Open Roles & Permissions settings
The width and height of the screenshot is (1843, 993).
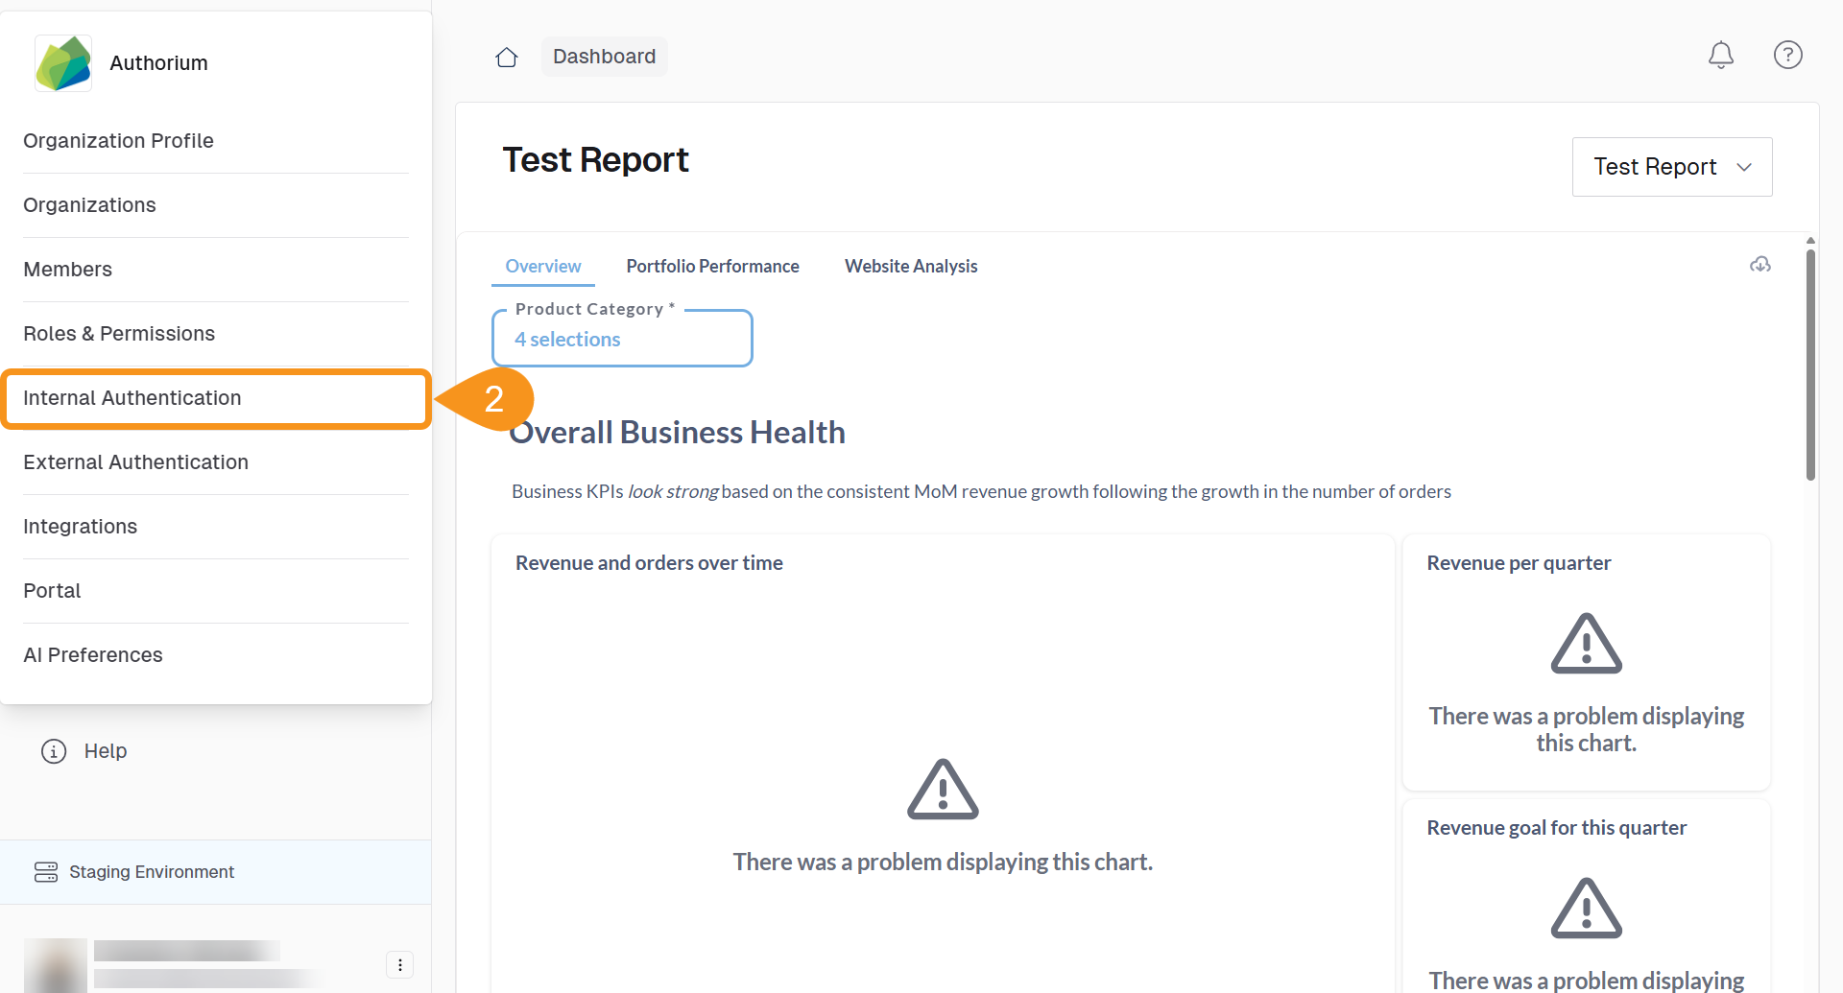point(119,333)
